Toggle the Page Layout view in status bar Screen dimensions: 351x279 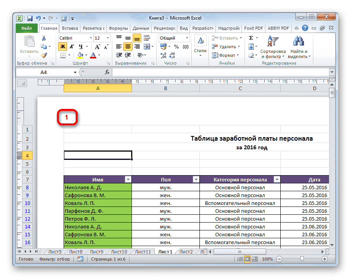(248, 259)
